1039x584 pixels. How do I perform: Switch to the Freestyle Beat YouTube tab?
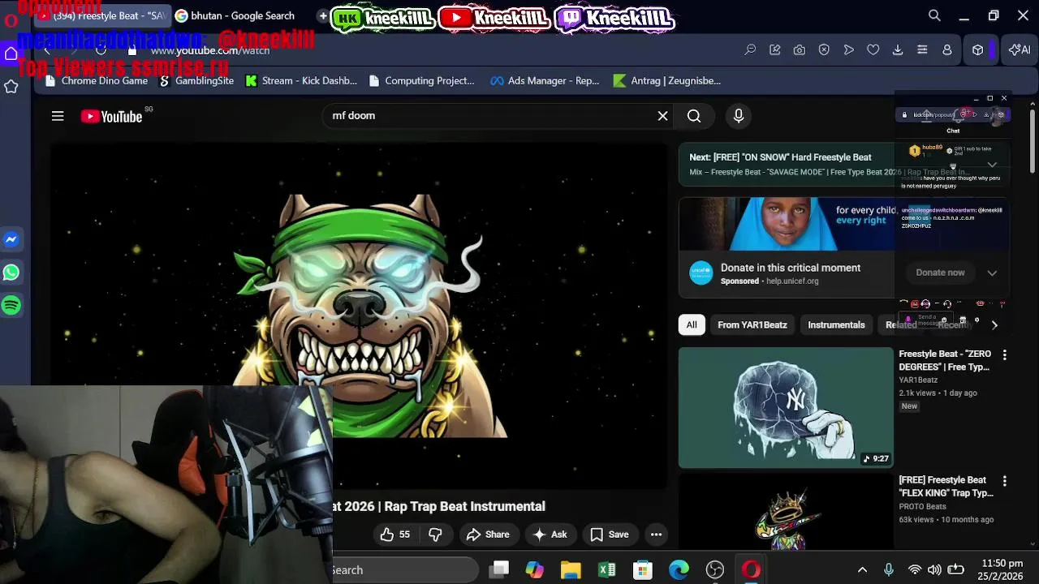click(x=102, y=15)
